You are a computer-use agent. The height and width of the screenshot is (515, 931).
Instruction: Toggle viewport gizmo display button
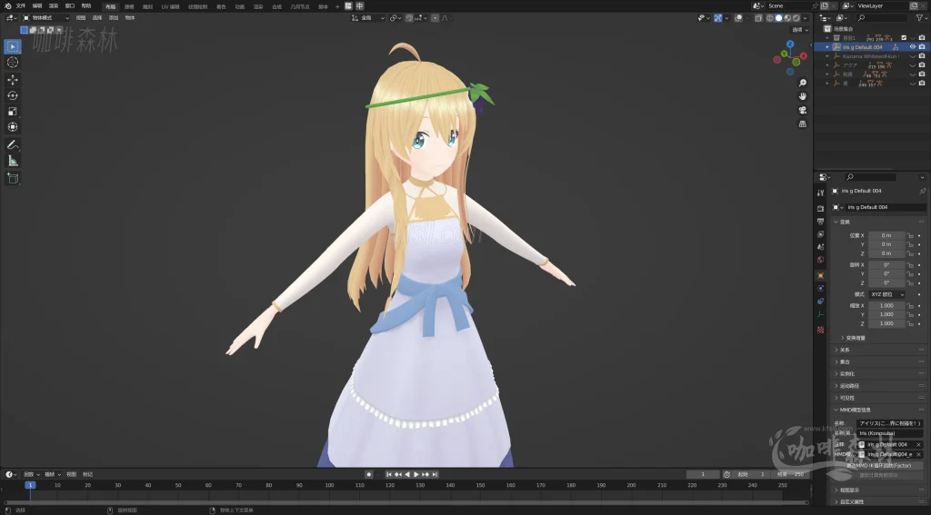(x=718, y=18)
